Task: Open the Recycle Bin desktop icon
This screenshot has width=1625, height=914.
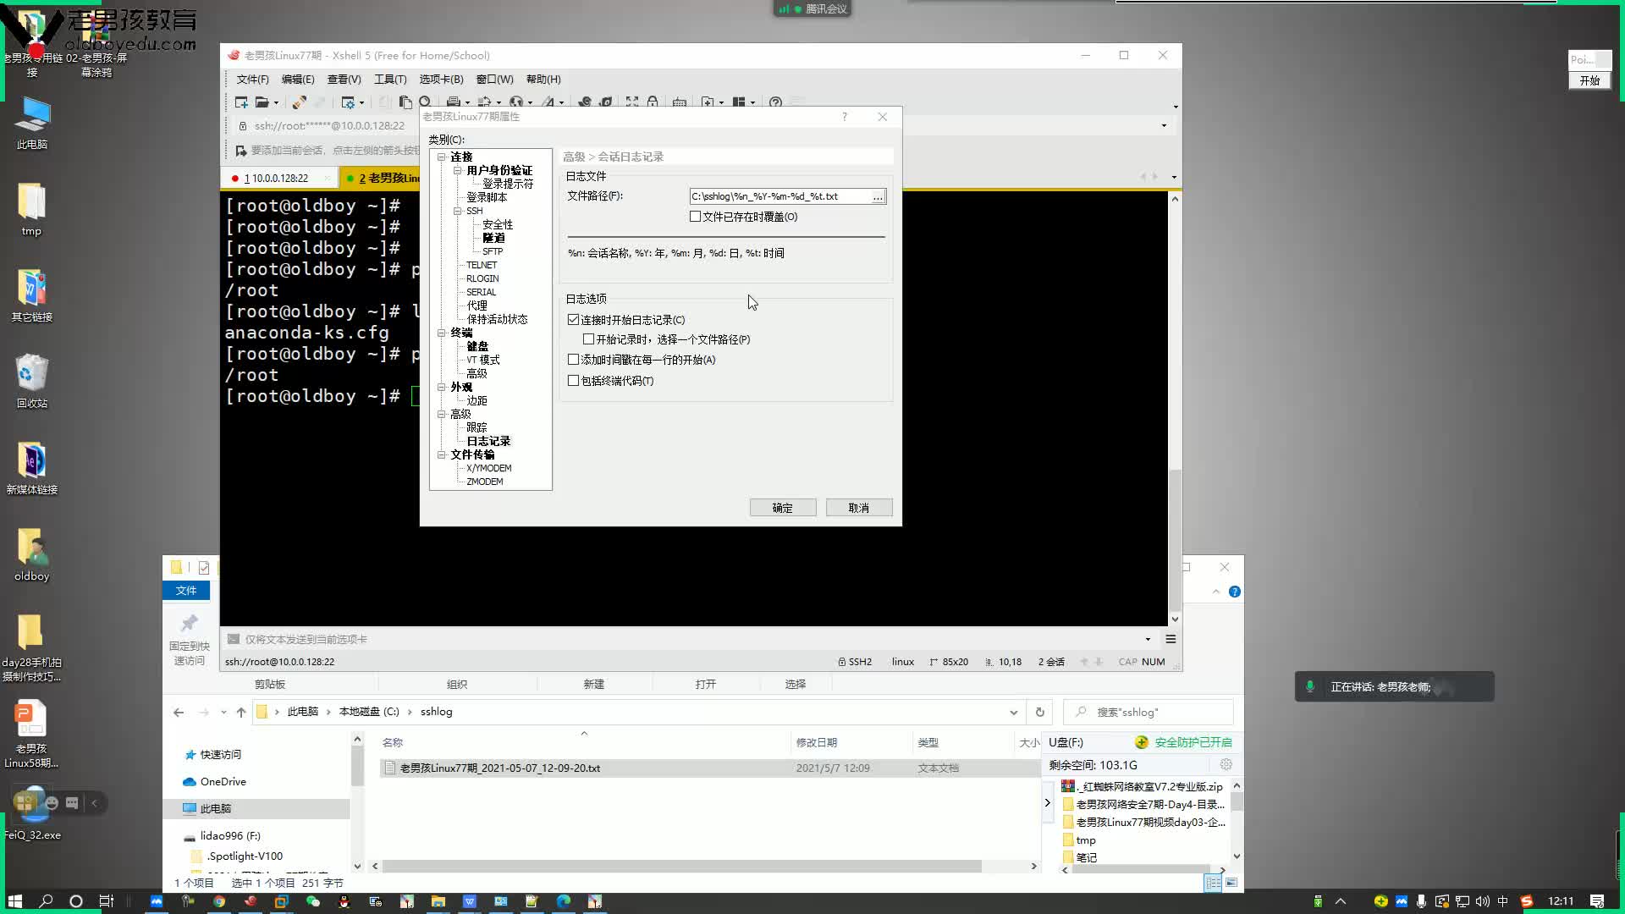Action: 32,380
